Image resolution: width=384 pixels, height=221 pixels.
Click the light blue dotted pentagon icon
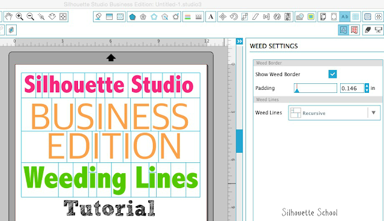[154, 17]
